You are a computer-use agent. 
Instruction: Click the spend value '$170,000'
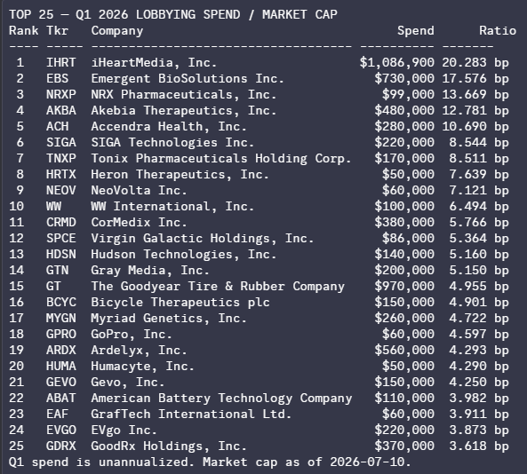[x=404, y=159]
